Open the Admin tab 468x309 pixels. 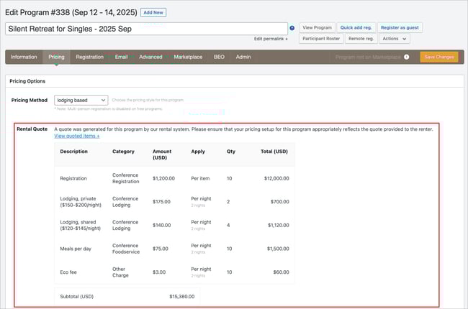(243, 57)
